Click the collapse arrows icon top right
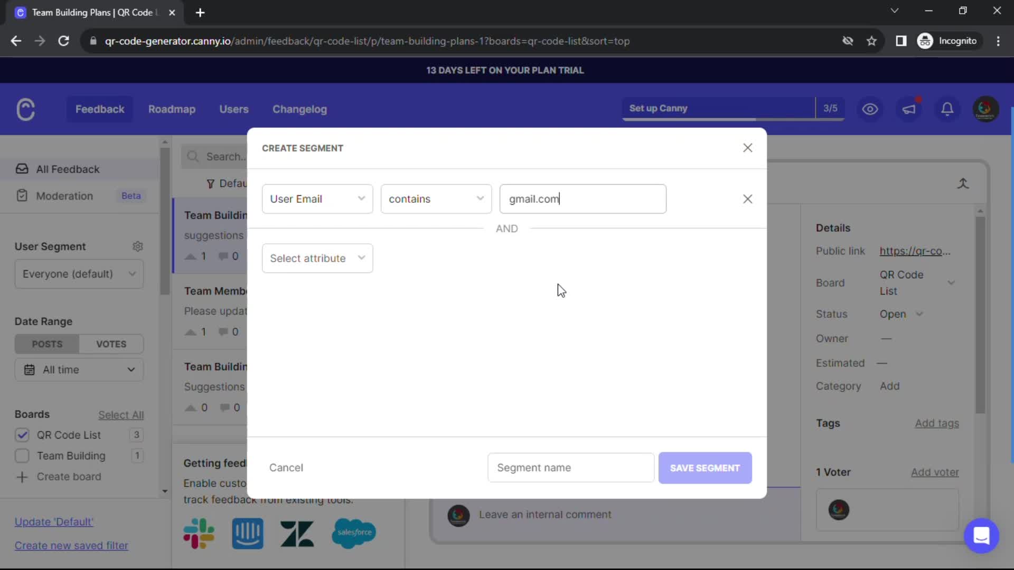Screen dimensions: 1014x570 pyautogui.click(x=963, y=183)
